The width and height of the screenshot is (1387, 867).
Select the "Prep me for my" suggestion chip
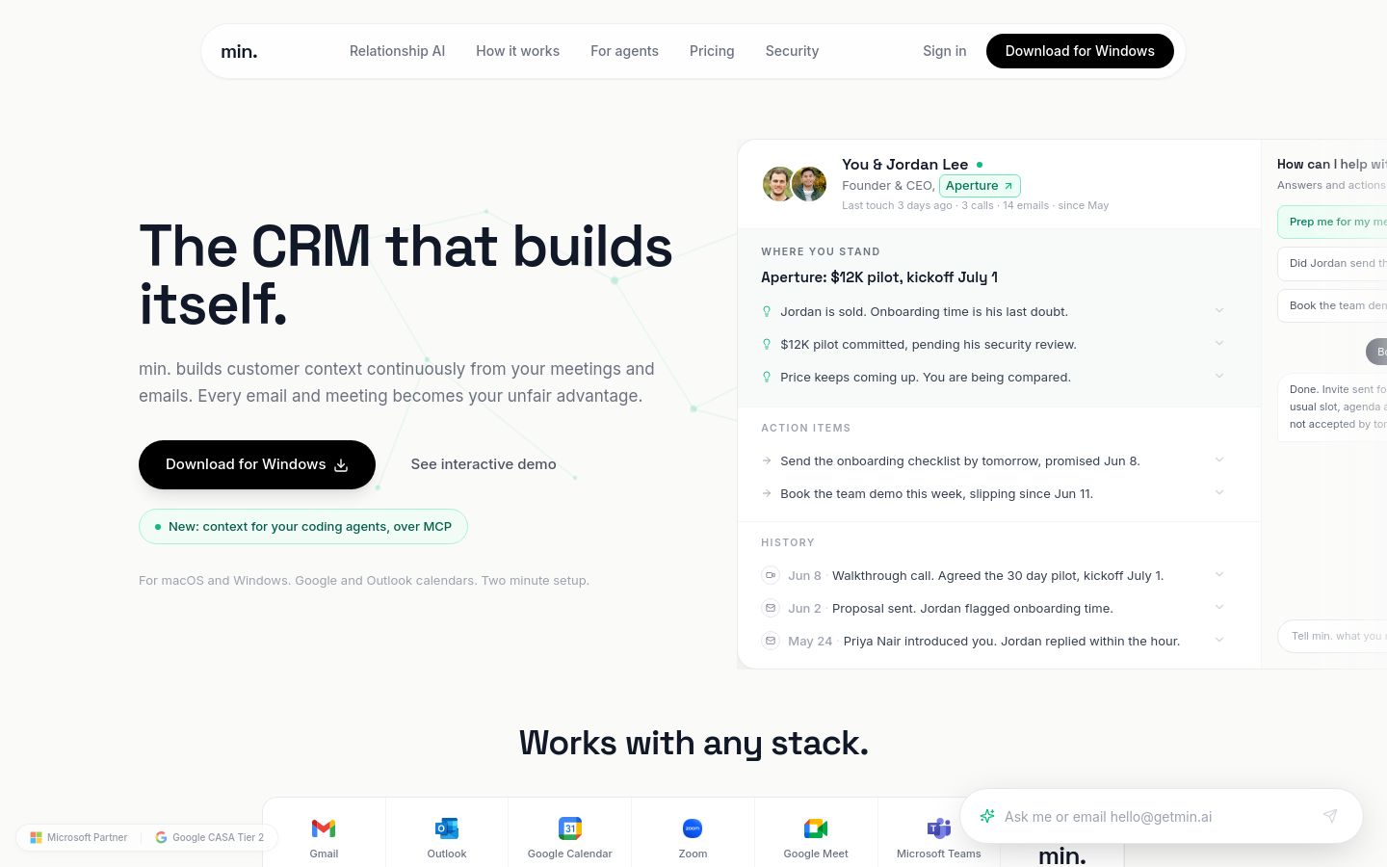1332,222
